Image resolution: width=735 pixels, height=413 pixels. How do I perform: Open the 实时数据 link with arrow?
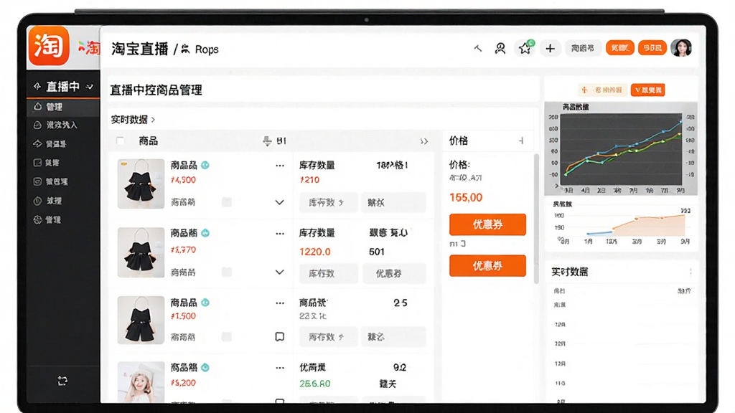click(133, 120)
